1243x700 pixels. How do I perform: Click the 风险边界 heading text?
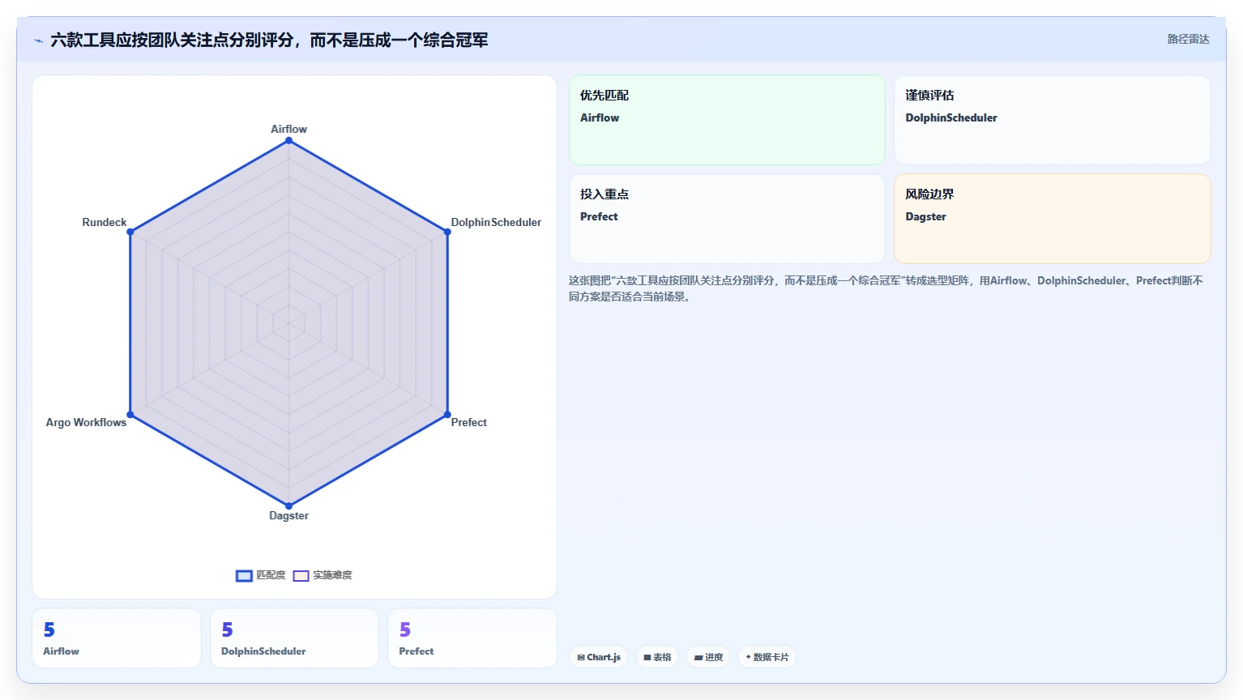929,194
